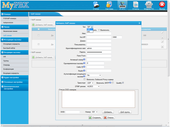The width and height of the screenshot is (170, 127).
Task: Close the Добавить VoIP-линию dialog
Action: [x=139, y=23]
